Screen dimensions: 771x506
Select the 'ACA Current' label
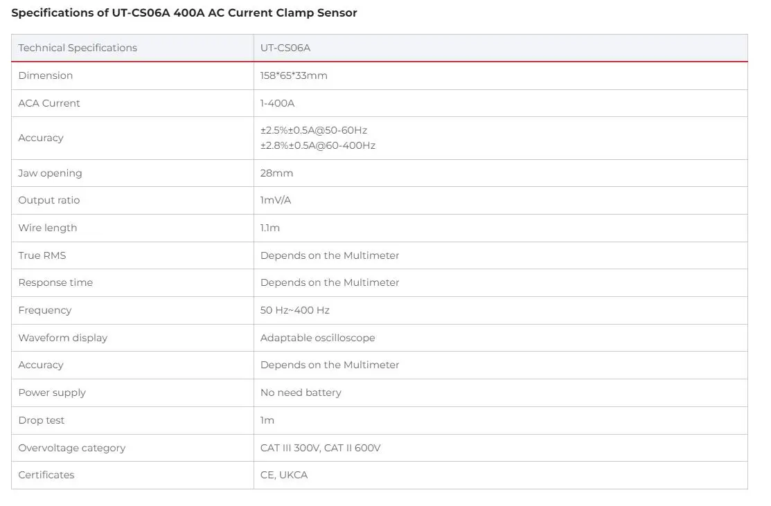point(48,103)
